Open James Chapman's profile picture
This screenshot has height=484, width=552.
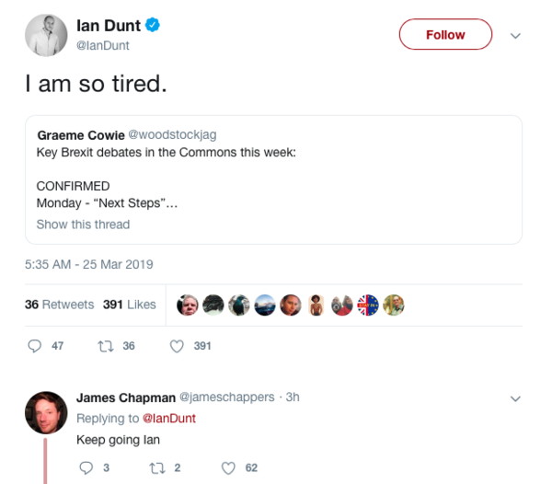(x=45, y=413)
